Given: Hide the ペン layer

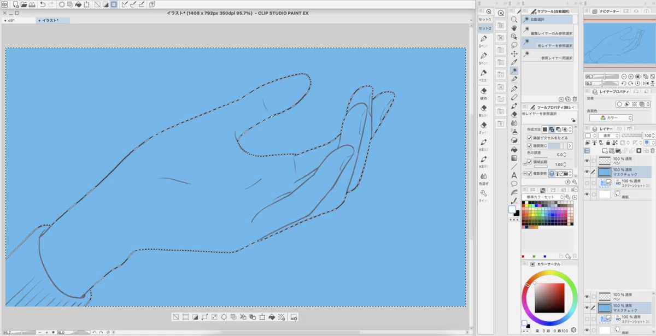Looking at the screenshot, I should pyautogui.click(x=587, y=161).
